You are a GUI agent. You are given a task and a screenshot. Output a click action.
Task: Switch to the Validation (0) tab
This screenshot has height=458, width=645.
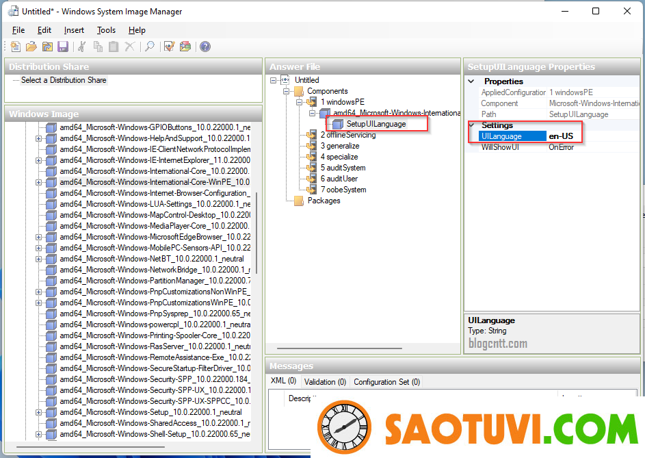(x=325, y=382)
